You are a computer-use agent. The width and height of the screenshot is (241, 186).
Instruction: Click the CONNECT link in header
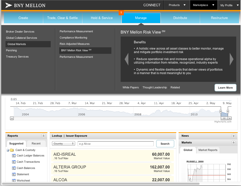click(x=152, y=5)
